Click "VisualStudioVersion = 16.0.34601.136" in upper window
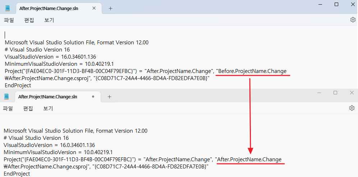This screenshot has width=358, height=177. coord(50,57)
